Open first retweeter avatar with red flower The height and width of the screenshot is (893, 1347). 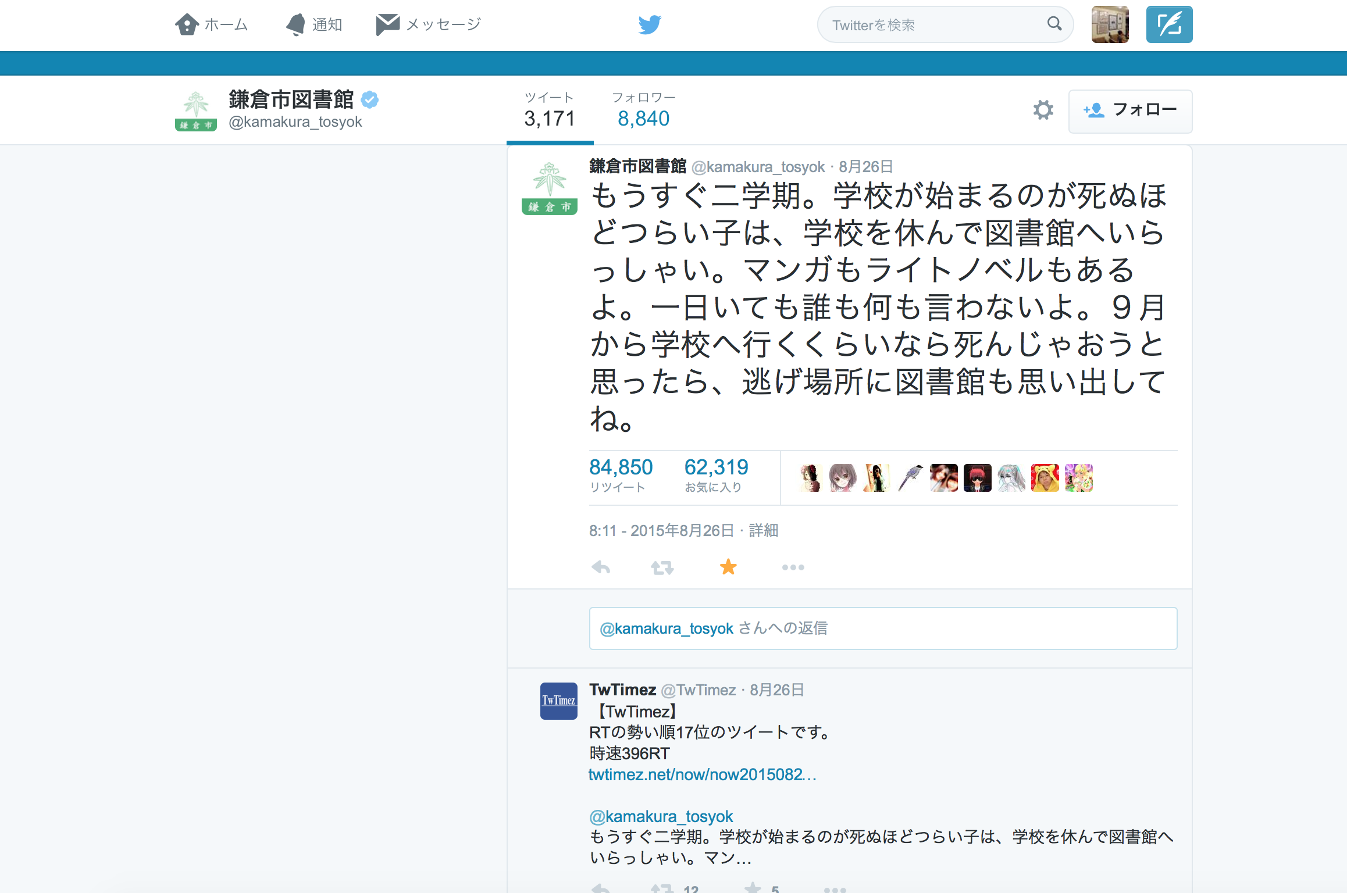[809, 478]
